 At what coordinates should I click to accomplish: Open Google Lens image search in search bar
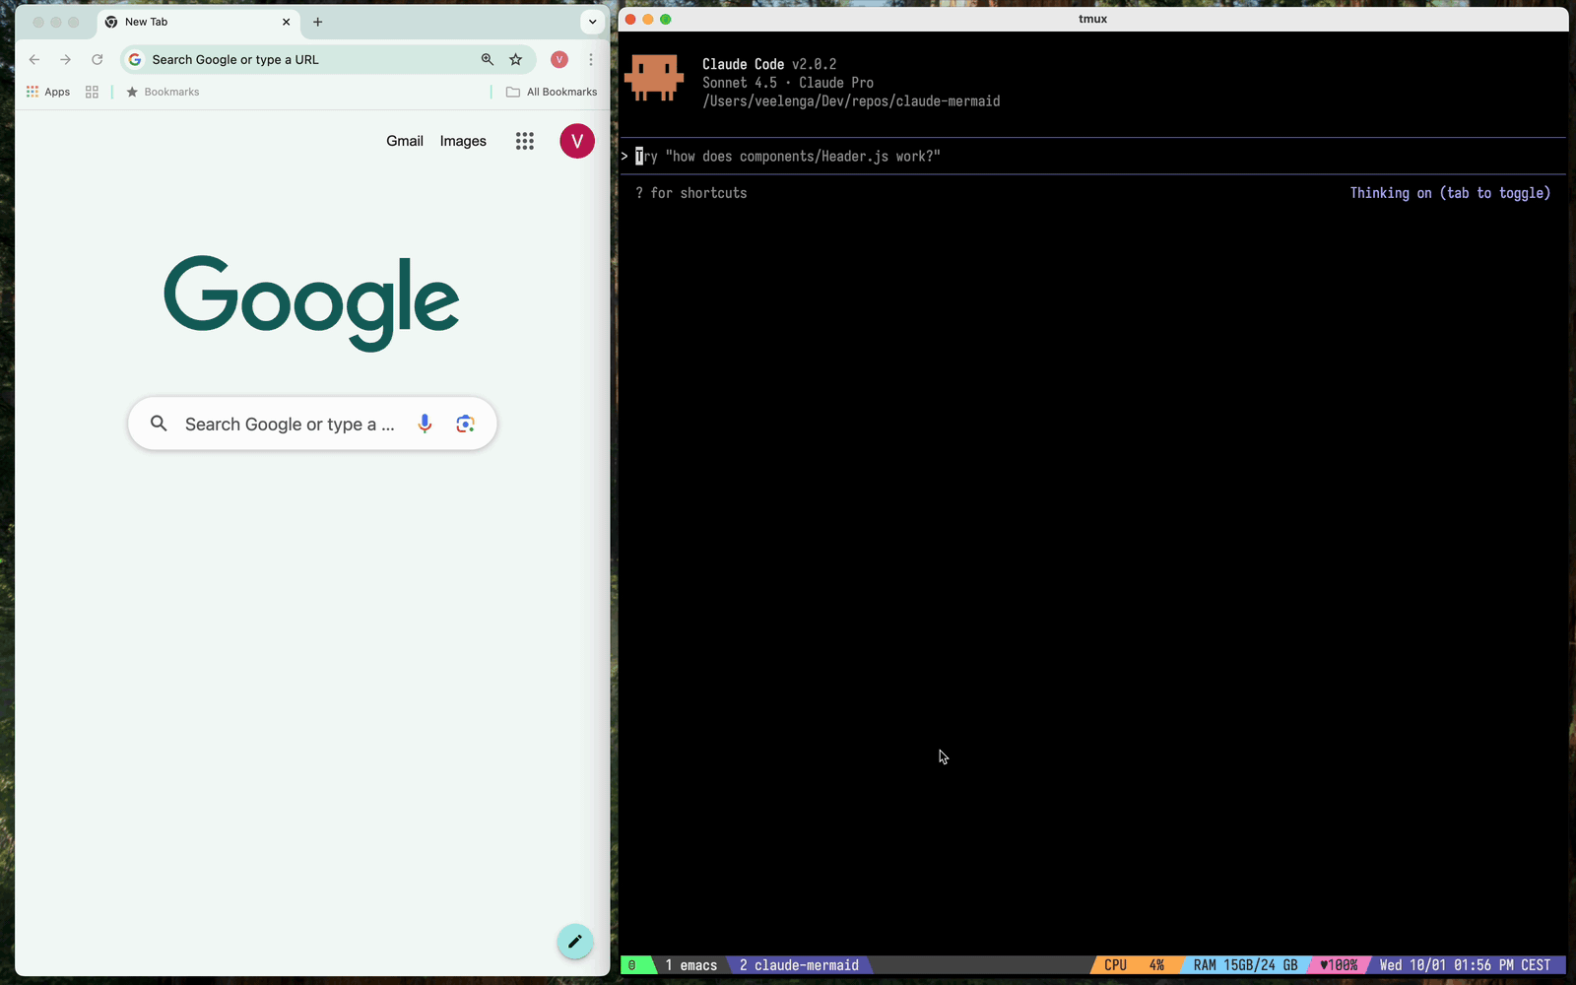click(x=466, y=424)
